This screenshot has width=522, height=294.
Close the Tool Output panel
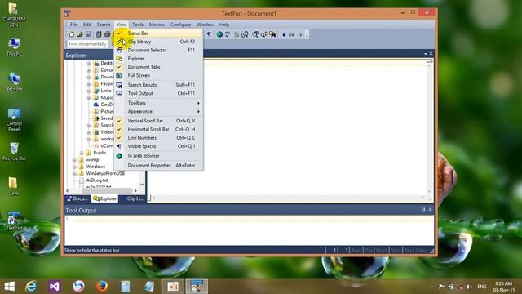point(431,210)
